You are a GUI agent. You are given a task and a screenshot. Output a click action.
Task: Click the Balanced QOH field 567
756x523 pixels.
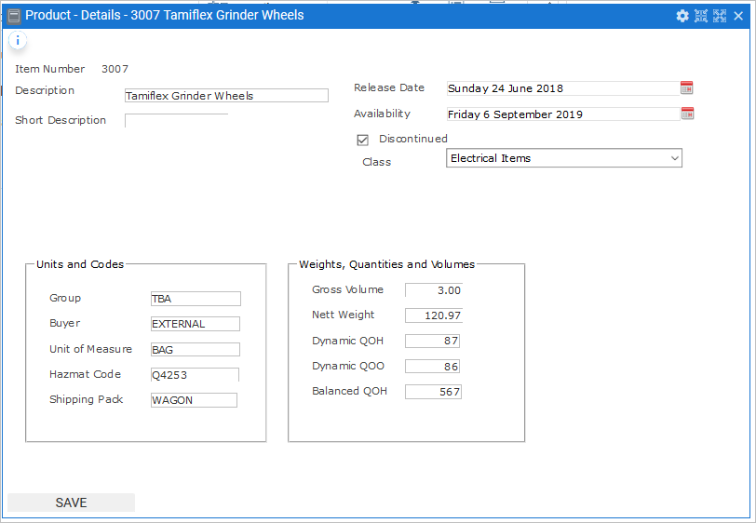click(433, 392)
